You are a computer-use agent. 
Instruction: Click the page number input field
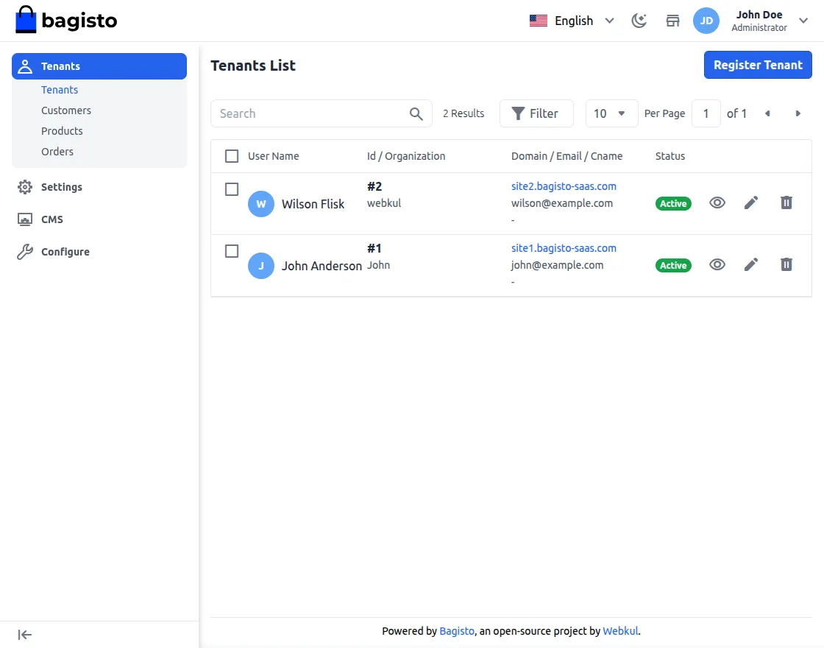tap(706, 113)
